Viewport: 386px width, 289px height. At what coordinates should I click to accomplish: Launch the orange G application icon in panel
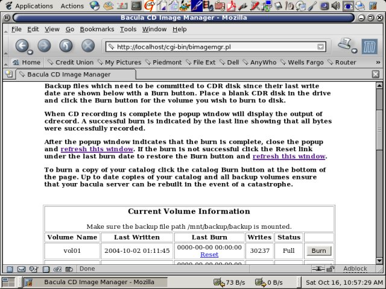(150, 5)
